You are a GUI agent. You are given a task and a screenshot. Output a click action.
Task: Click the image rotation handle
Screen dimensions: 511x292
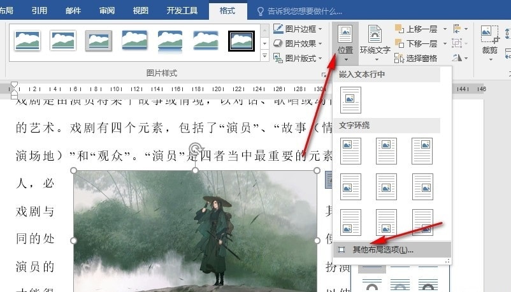[195, 149]
